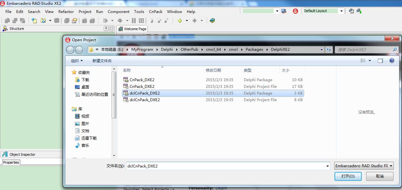The width and height of the screenshot is (402, 190).
Task: Show the preview pane toggle icon
Action: tap(380, 61)
